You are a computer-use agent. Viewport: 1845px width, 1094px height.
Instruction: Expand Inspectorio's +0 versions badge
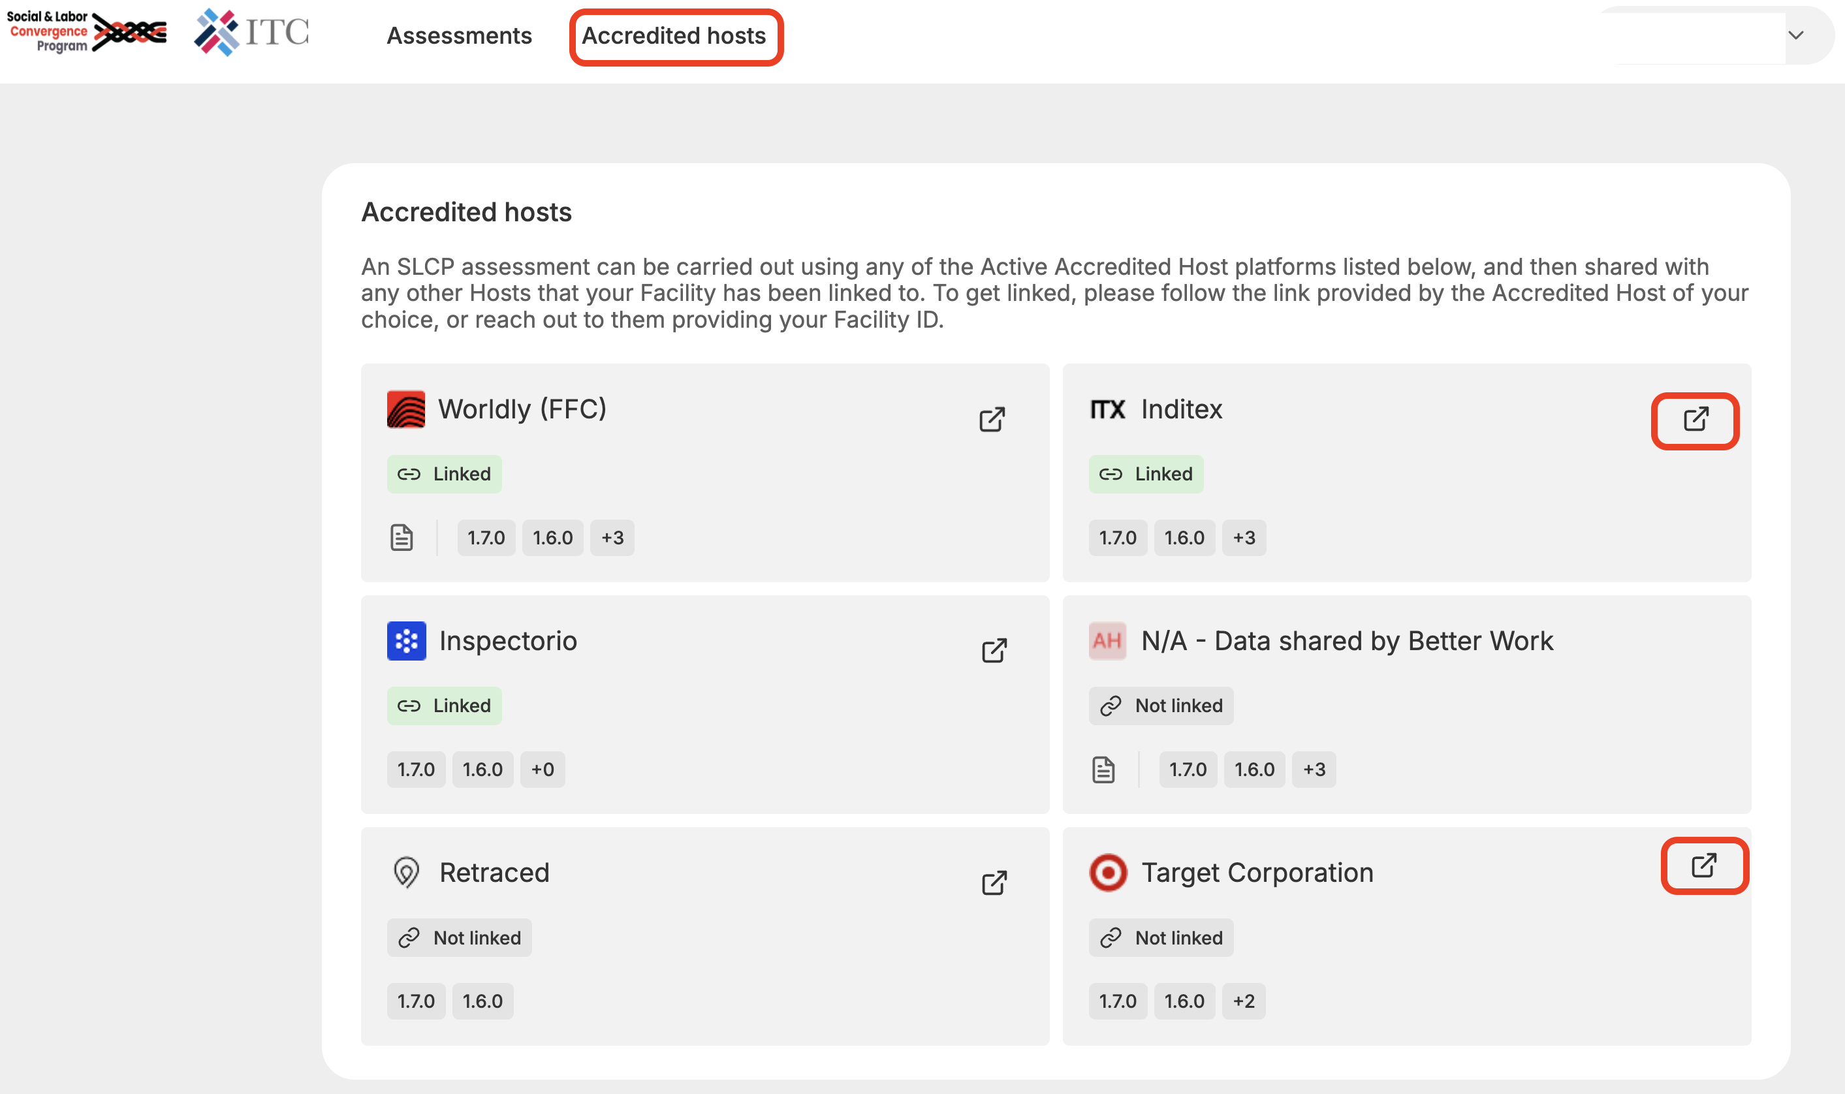click(x=542, y=769)
